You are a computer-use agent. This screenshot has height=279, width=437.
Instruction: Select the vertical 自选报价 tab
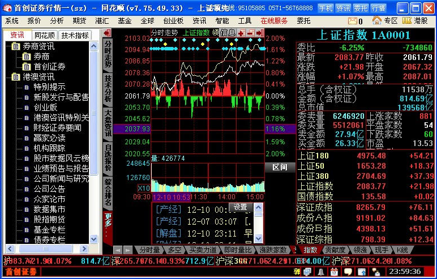click(108, 157)
